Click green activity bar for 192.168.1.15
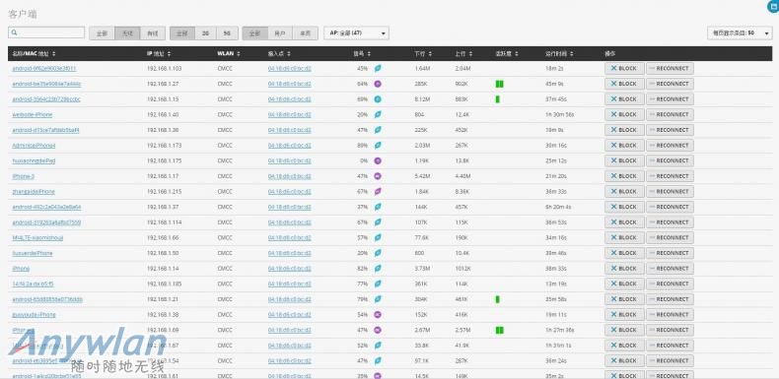The image size is (779, 379). click(x=497, y=99)
